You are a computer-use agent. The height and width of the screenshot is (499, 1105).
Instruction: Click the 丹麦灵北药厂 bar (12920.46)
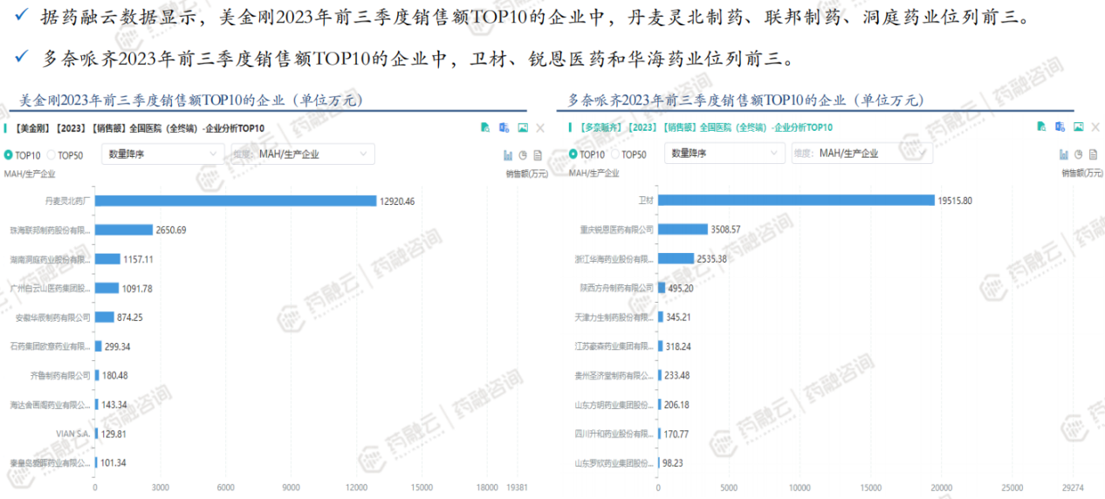pyautogui.click(x=235, y=201)
